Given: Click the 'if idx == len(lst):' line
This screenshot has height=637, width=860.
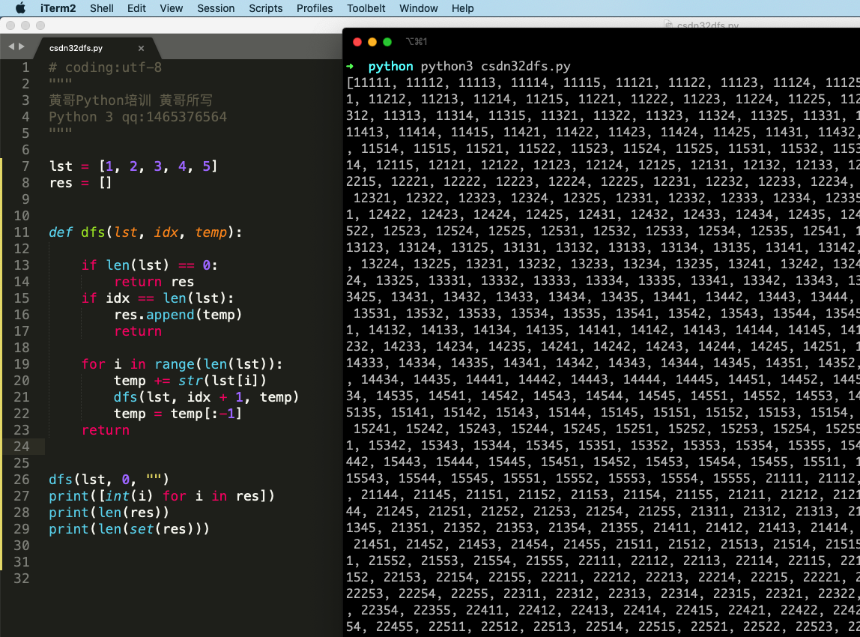Looking at the screenshot, I should [x=157, y=298].
